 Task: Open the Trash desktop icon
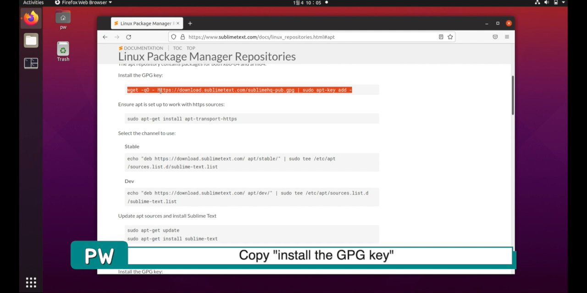pyautogui.click(x=63, y=52)
